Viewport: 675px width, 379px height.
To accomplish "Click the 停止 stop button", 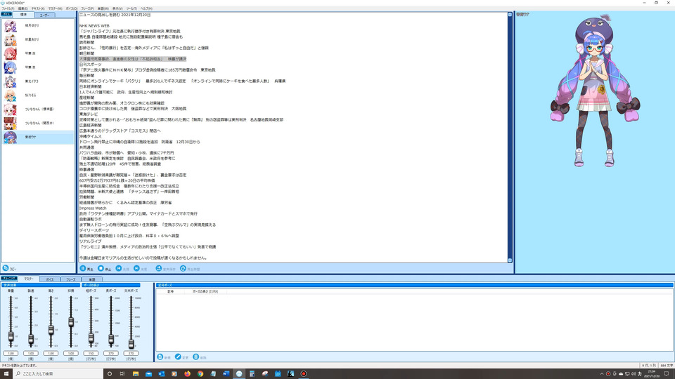I will 105,269.
